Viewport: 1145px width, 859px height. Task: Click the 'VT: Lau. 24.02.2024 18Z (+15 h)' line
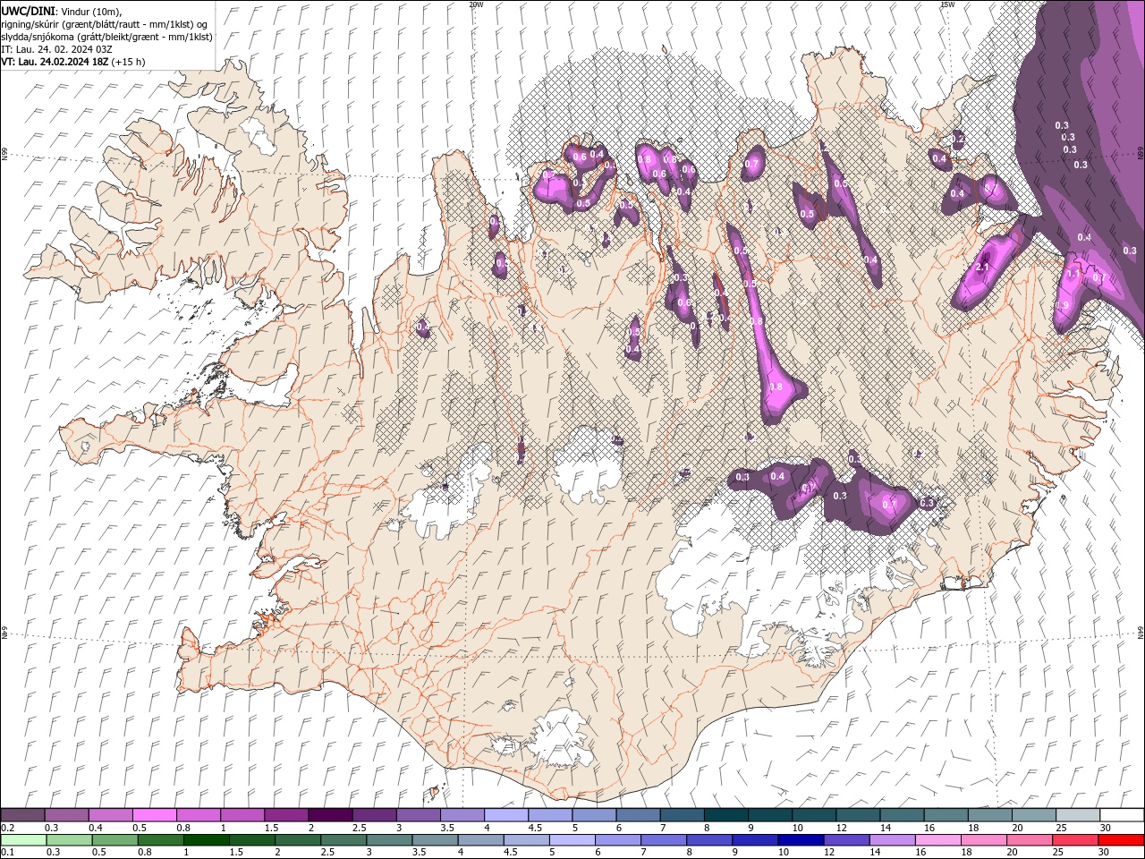coord(73,62)
